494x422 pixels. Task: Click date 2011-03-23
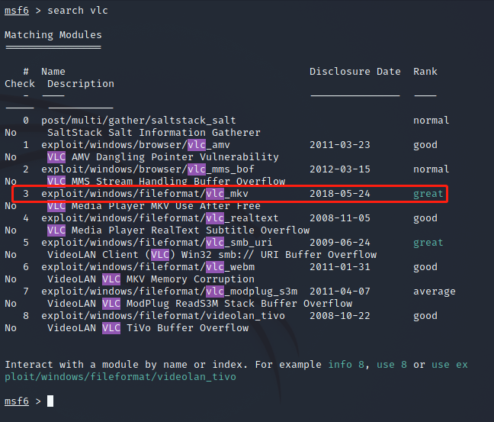click(x=340, y=145)
